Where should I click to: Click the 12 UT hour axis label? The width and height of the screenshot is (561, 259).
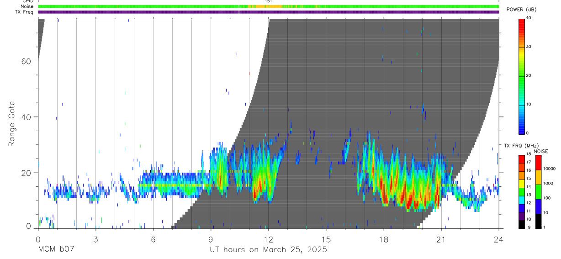[268, 239]
